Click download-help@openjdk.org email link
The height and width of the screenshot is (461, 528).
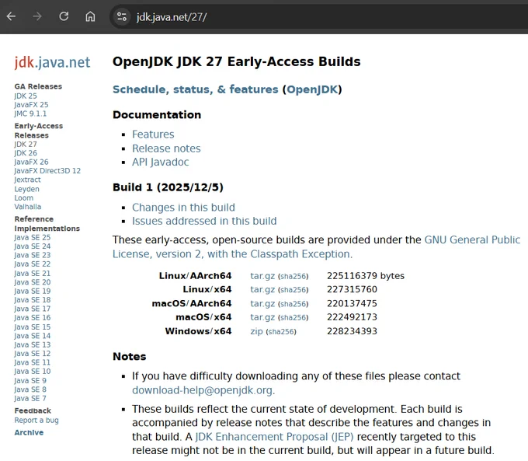(x=202, y=390)
